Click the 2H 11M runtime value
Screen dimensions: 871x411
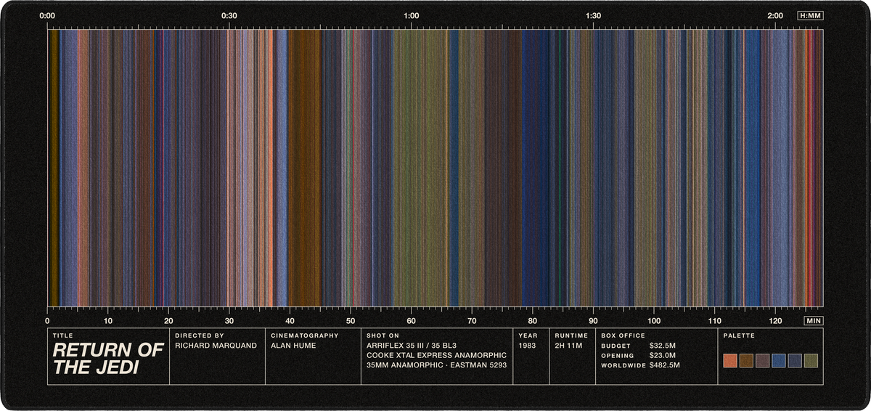[x=568, y=346]
